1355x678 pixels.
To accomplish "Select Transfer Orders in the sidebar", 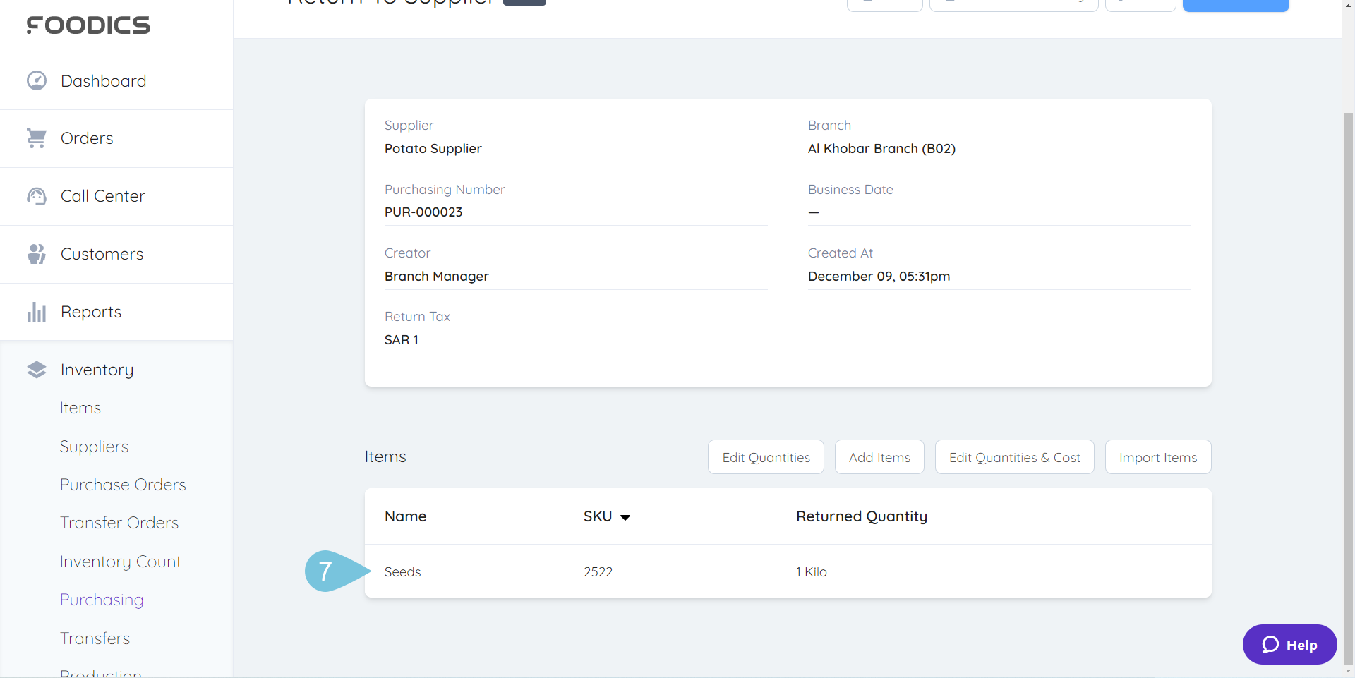I will click(x=119, y=523).
